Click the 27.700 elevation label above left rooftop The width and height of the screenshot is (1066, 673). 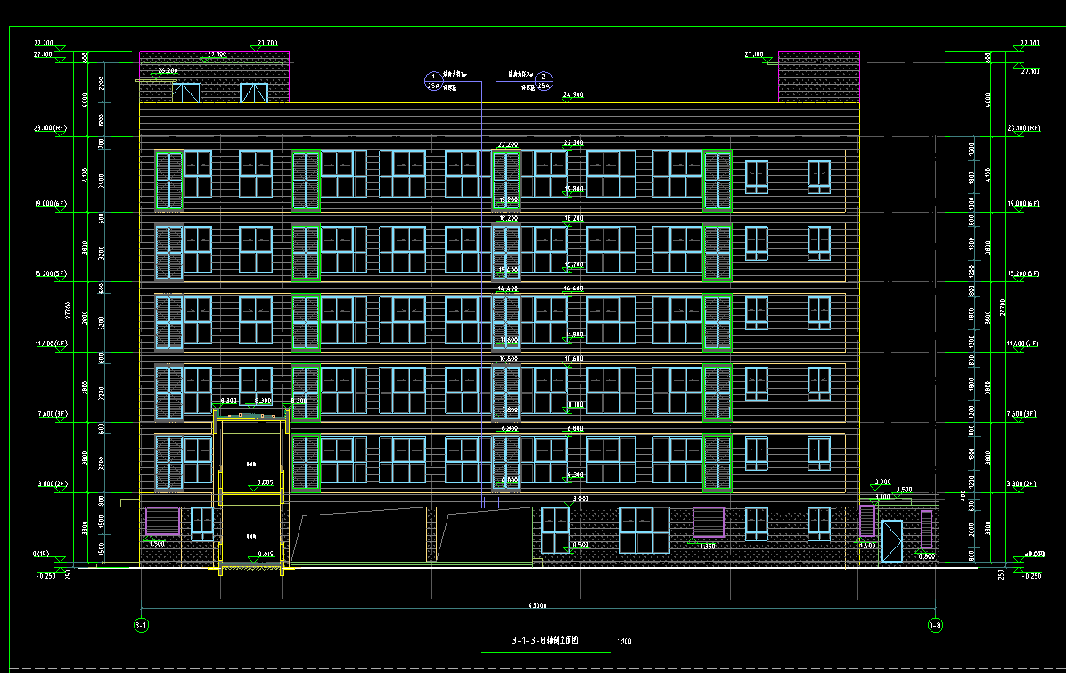pos(266,43)
